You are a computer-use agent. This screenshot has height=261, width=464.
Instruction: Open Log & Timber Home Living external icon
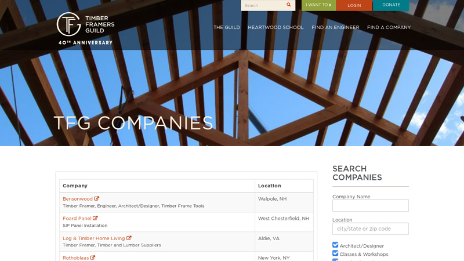129,238
